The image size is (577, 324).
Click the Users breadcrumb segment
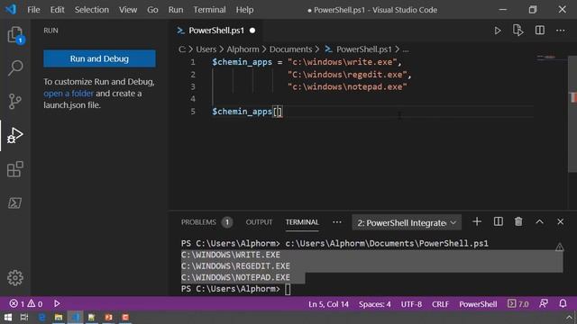(206, 49)
